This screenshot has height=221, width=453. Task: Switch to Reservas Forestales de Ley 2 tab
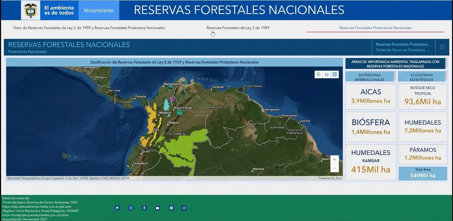(238, 28)
